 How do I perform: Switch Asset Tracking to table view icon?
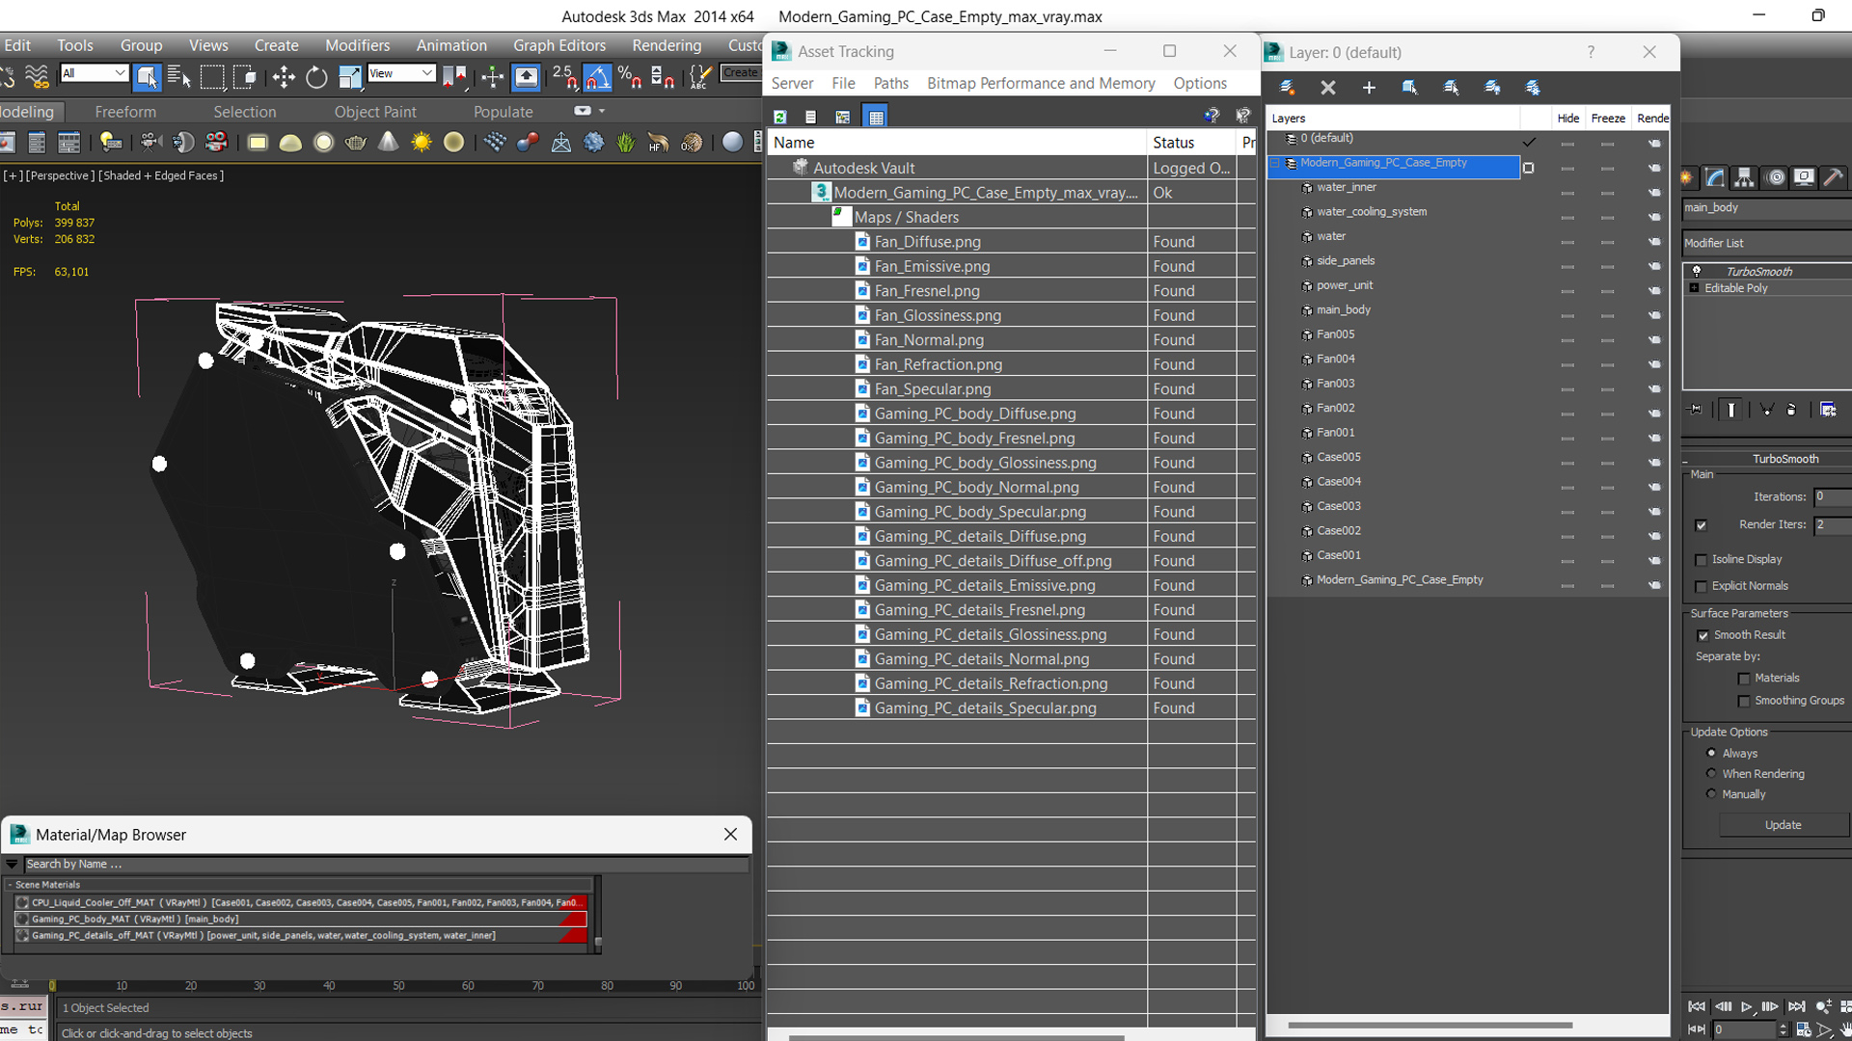point(875,117)
